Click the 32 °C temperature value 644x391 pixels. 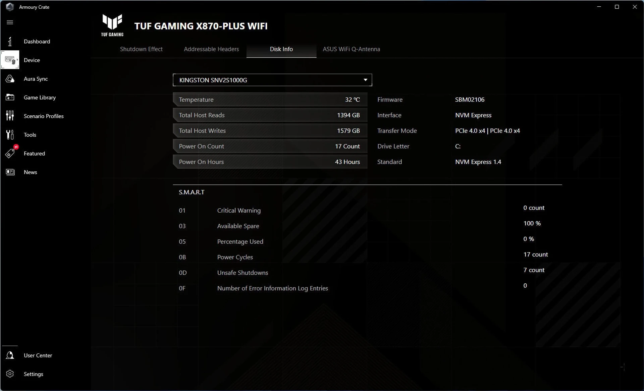click(352, 100)
